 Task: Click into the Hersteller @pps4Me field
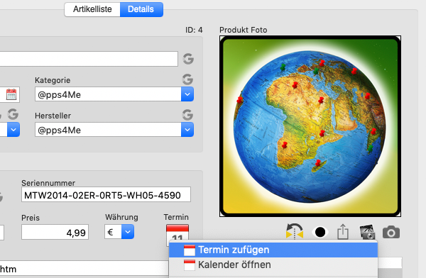108,130
